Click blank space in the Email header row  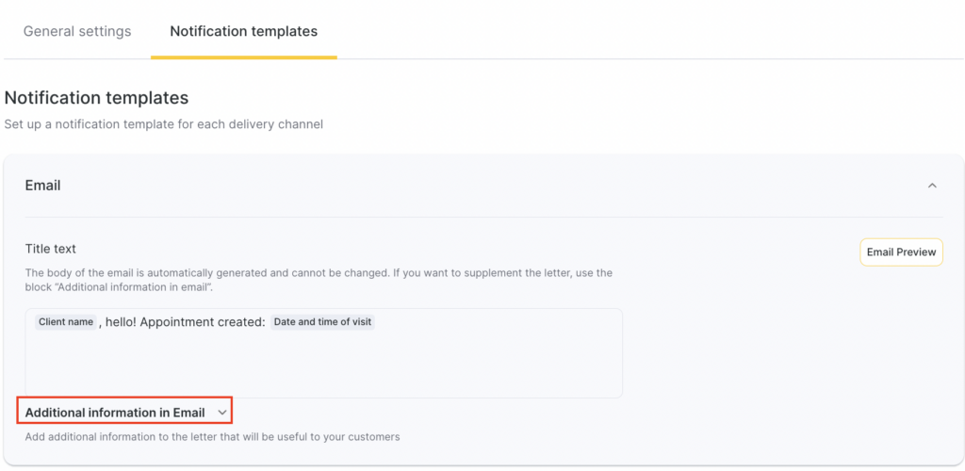[471, 186]
